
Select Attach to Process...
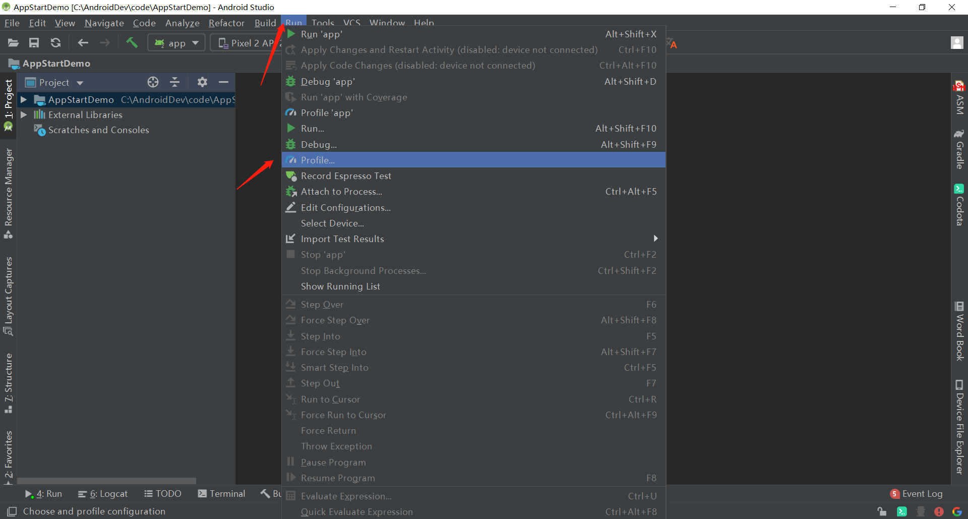tap(473, 192)
